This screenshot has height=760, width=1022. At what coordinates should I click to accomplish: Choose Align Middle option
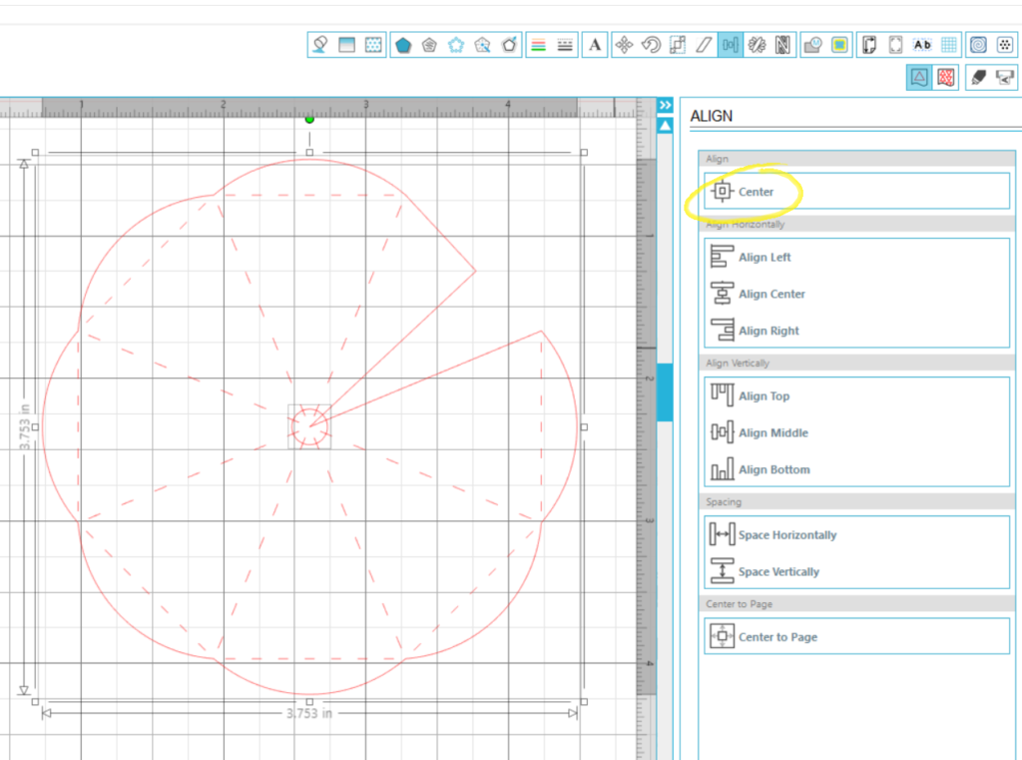click(x=771, y=433)
